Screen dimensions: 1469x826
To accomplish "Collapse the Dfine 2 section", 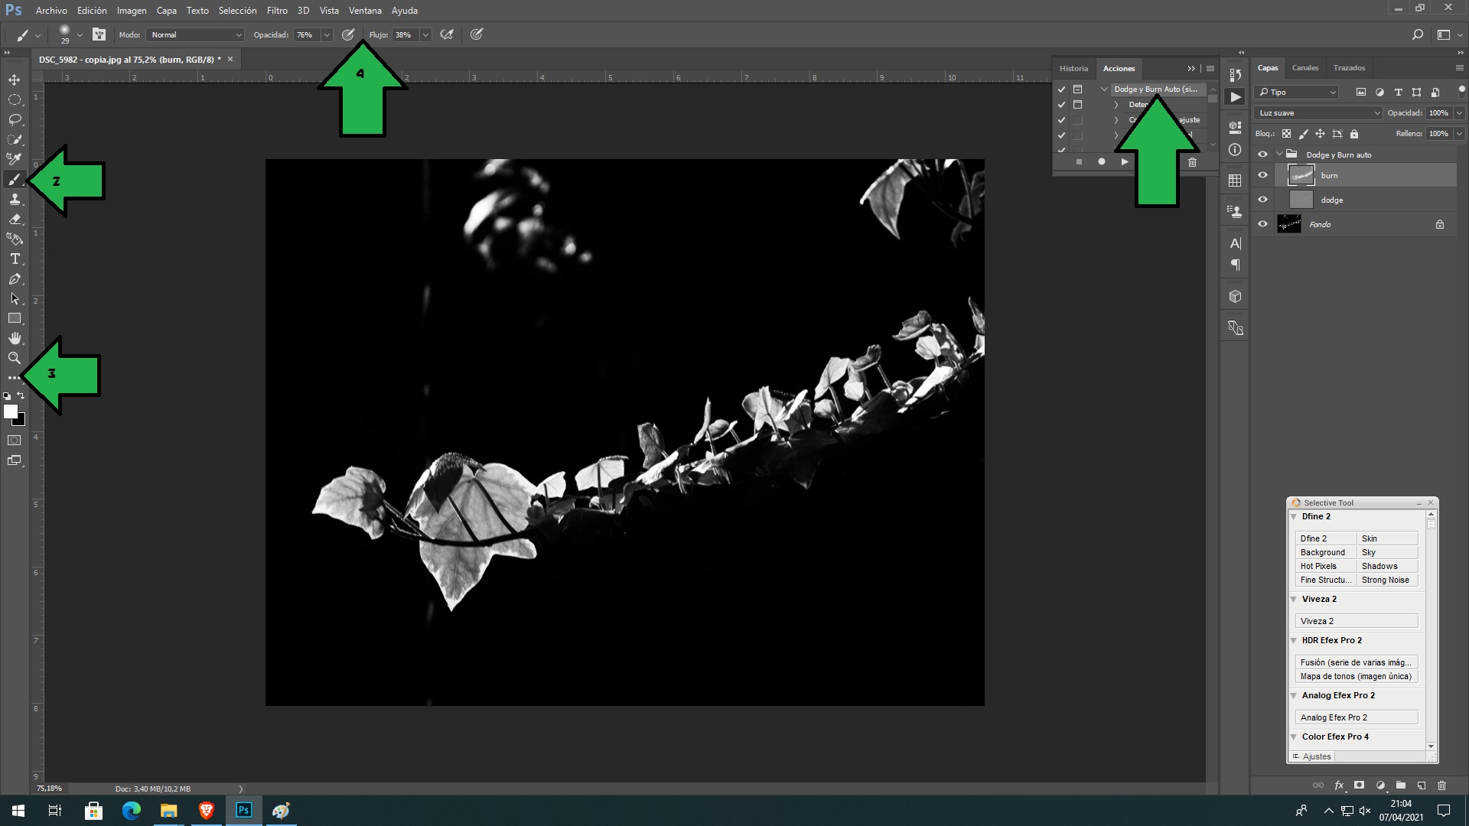I will tap(1295, 517).
